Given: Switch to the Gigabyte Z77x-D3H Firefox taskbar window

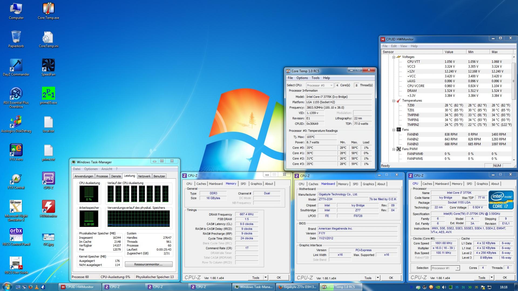Looking at the screenshot, I should 297,287.
